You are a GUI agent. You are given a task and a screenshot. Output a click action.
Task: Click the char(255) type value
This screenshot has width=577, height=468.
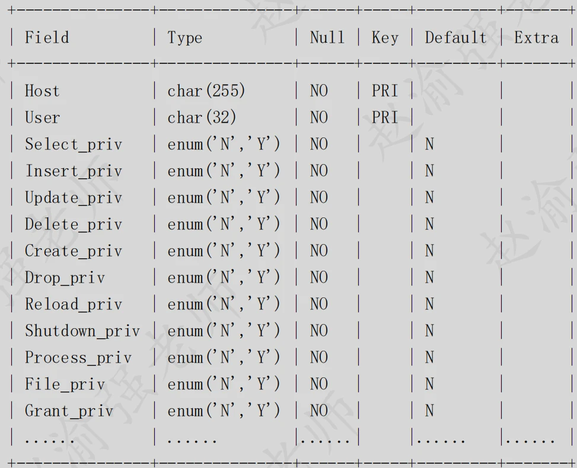point(206,91)
